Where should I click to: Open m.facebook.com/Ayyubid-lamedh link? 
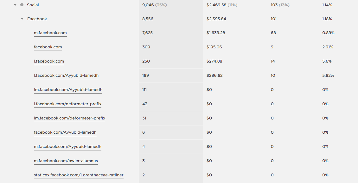coord(67,147)
